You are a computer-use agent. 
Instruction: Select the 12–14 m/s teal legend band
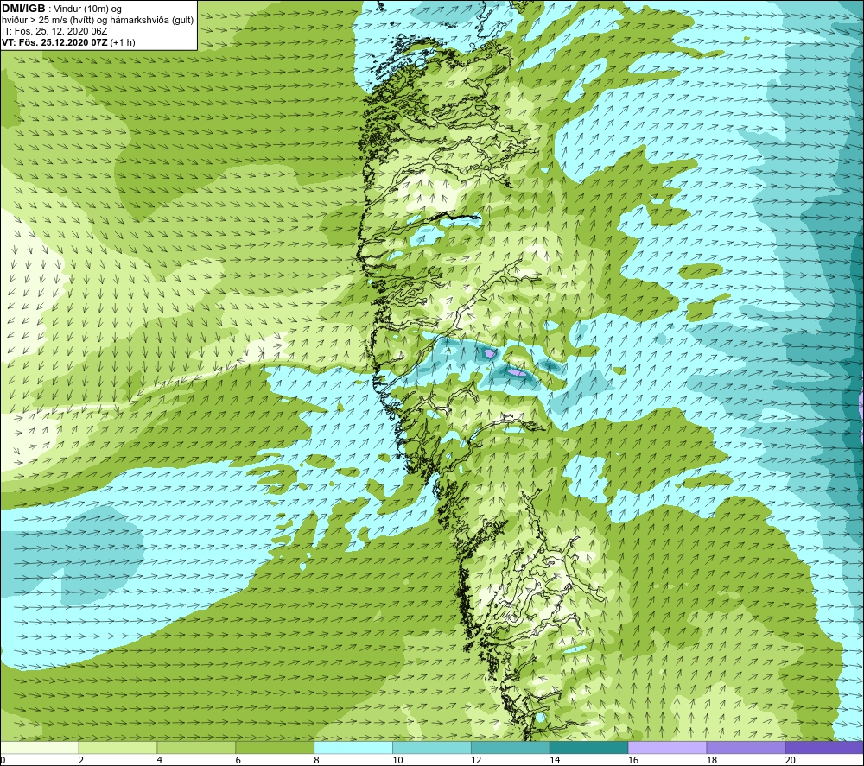[511, 747]
